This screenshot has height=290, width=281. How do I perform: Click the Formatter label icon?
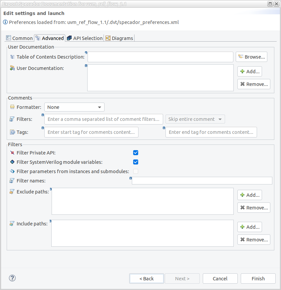[x=12, y=107]
